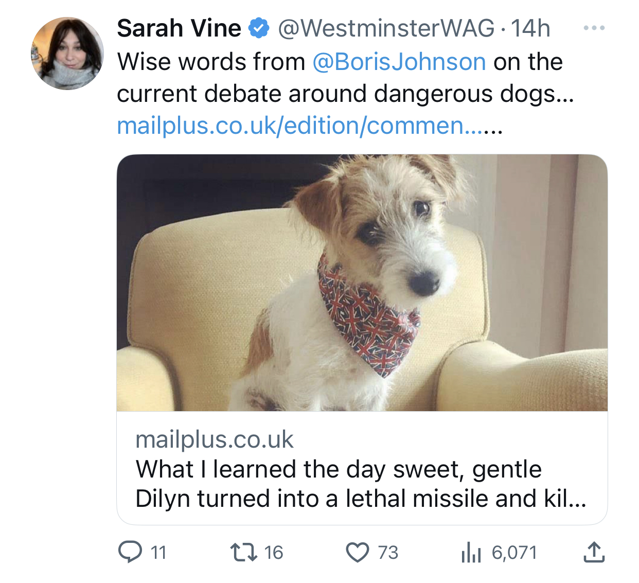The height and width of the screenshot is (583, 639).
Task: Click the mailplus.co.uk domain in card
Action: [214, 440]
